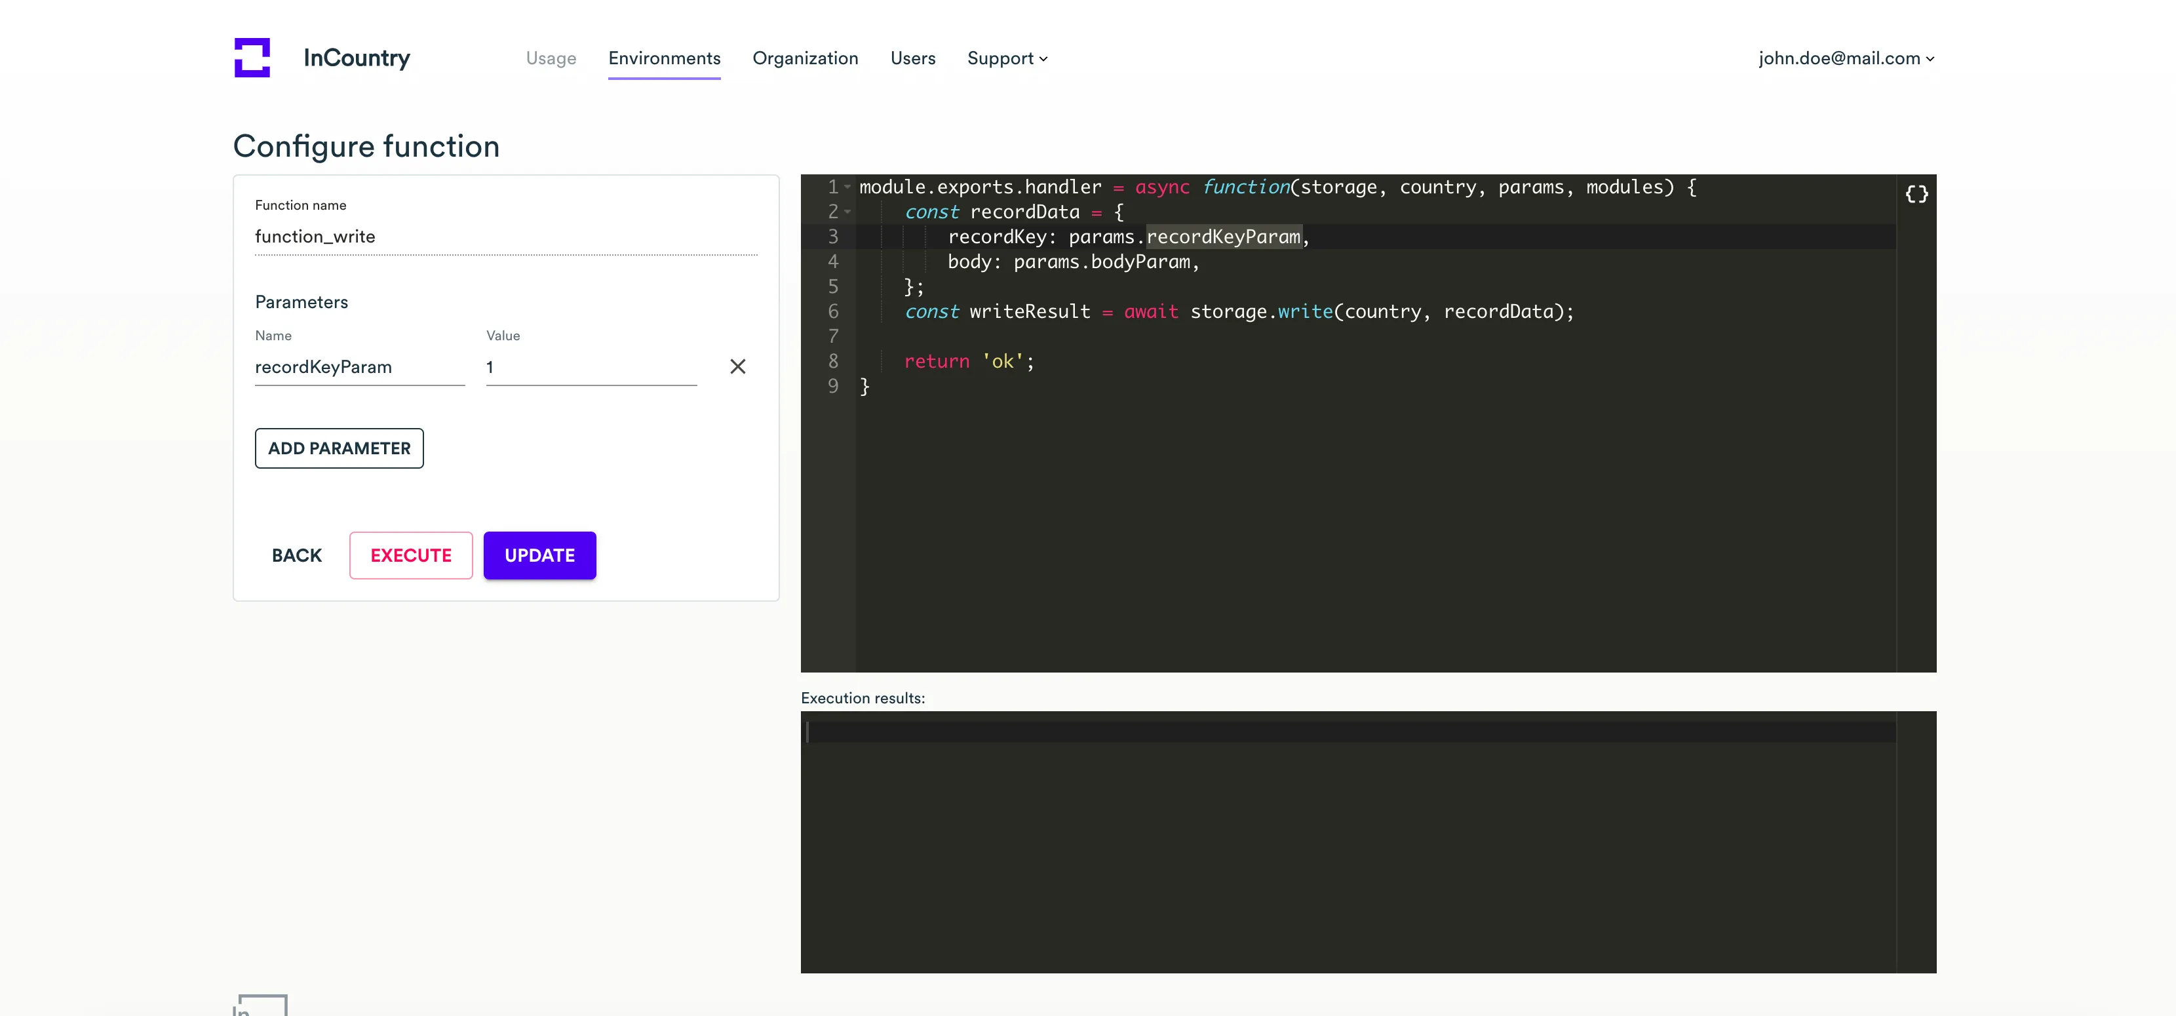Focus the Function name input field
Screen dimensions: 2176x1016
[505, 237]
